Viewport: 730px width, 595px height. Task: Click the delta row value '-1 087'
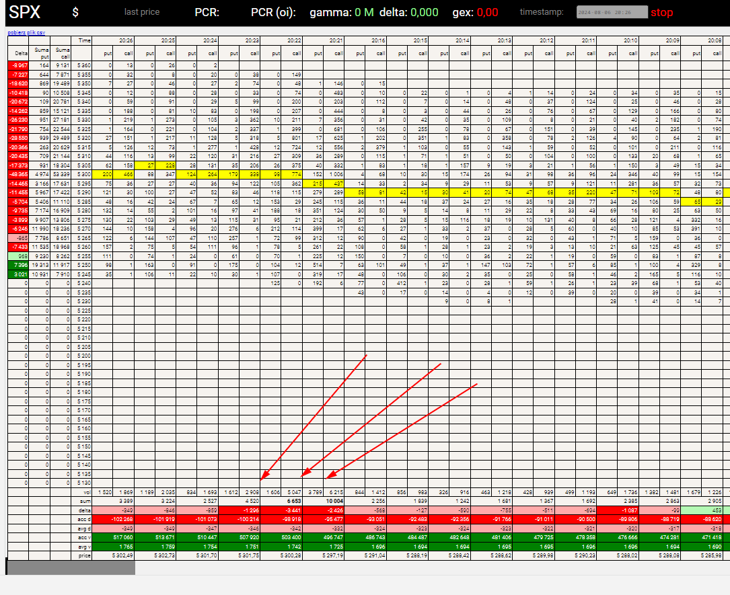point(618,510)
